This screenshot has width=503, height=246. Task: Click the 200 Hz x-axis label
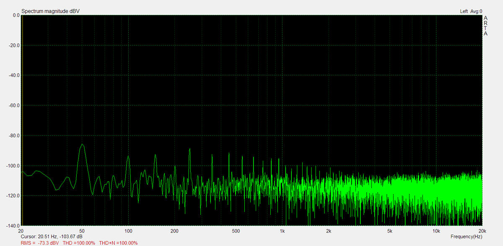pyautogui.click(x=175, y=231)
